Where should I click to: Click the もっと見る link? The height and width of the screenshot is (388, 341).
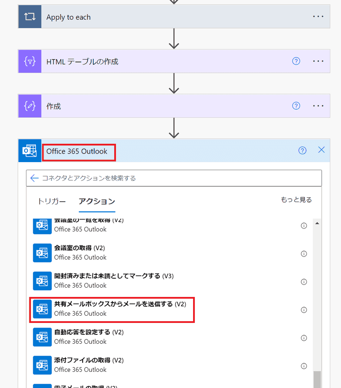296,200
